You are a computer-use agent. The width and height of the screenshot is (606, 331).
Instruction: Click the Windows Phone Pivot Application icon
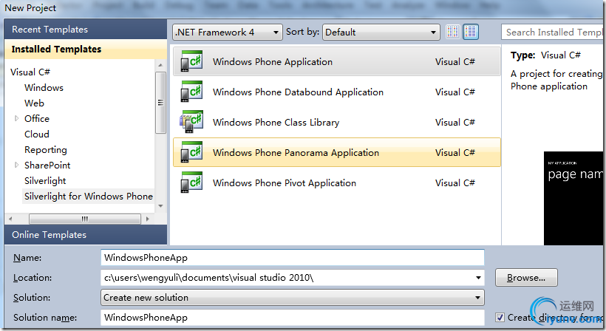tap(191, 183)
